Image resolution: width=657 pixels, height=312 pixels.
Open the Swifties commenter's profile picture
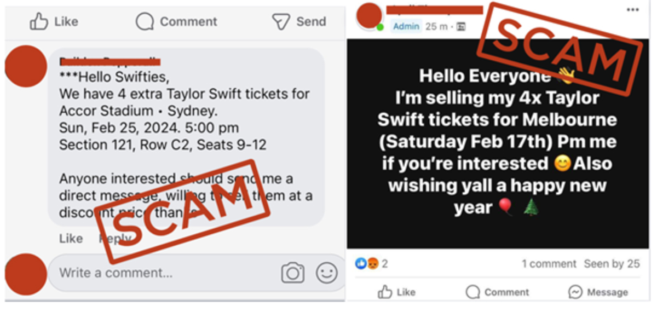(x=26, y=67)
